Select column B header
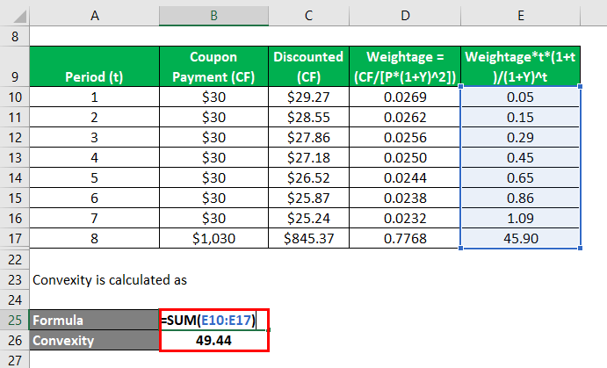607x368 pixels. 213,15
